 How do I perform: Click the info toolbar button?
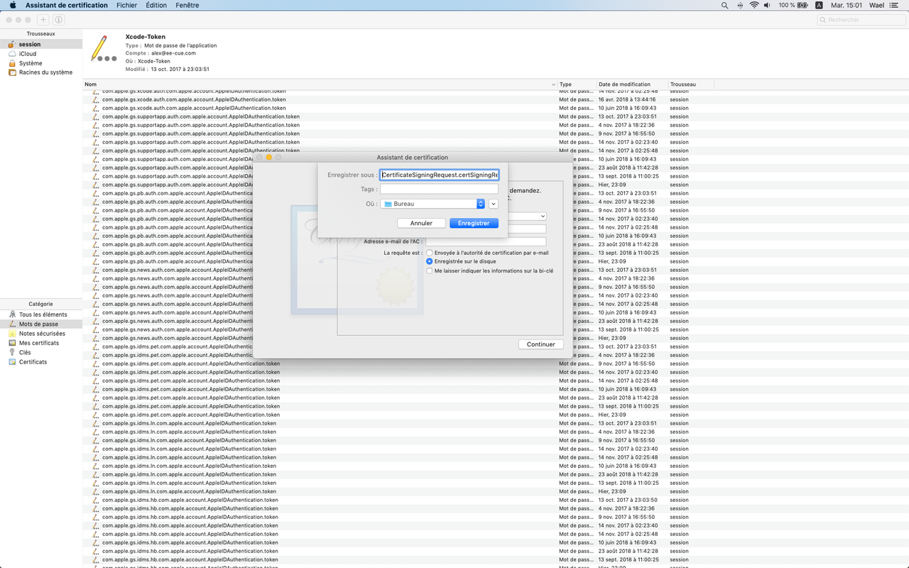[58, 20]
